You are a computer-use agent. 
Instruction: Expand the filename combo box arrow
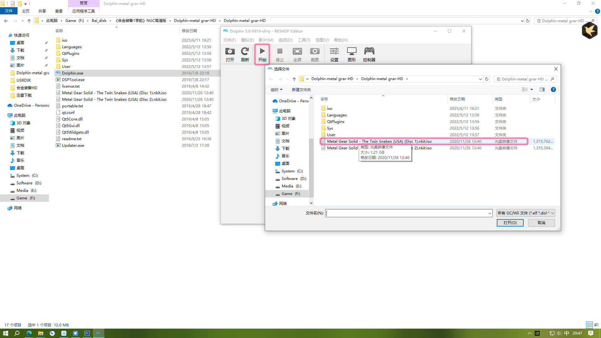[x=490, y=213]
